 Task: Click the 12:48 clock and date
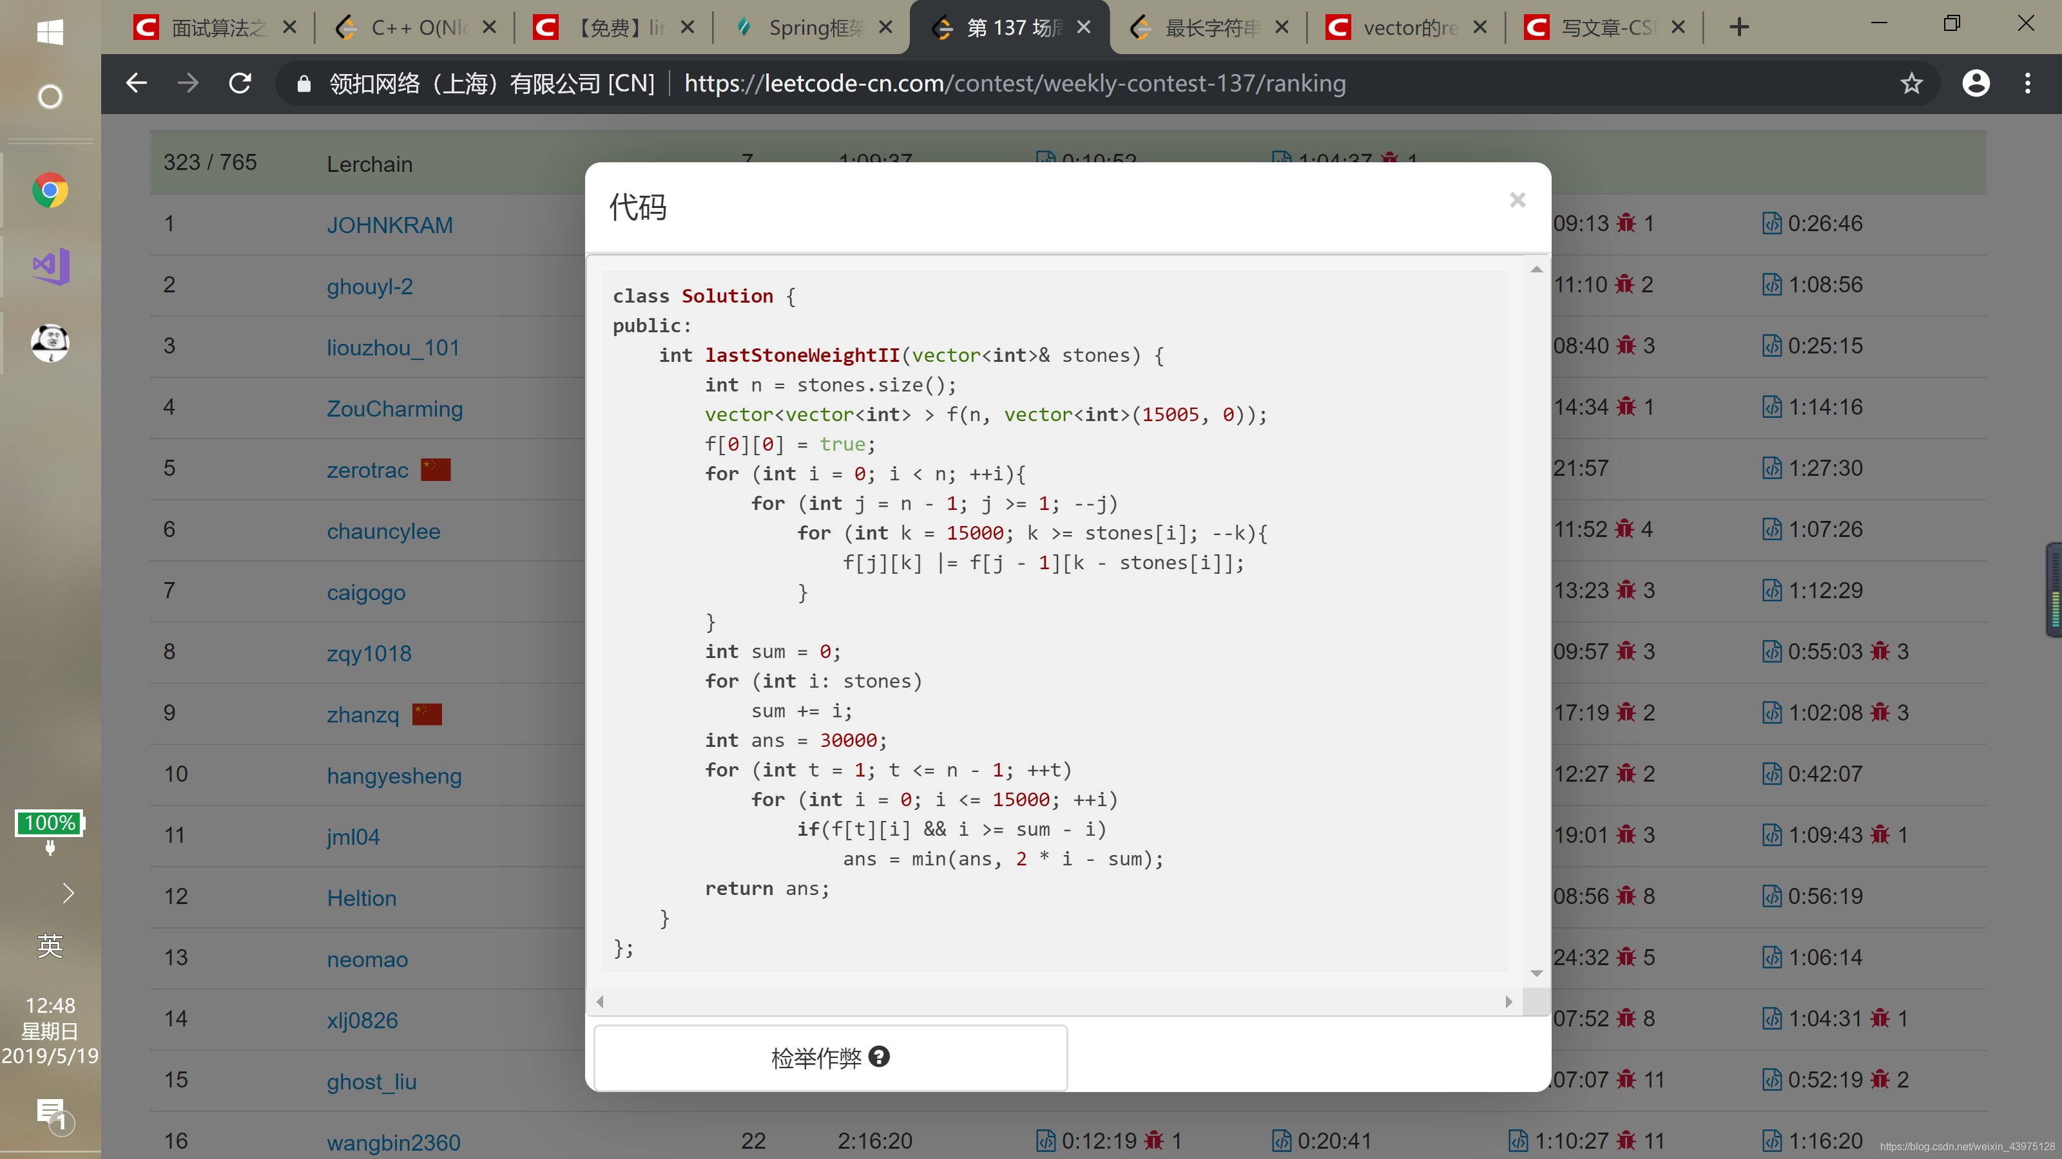point(50,1030)
